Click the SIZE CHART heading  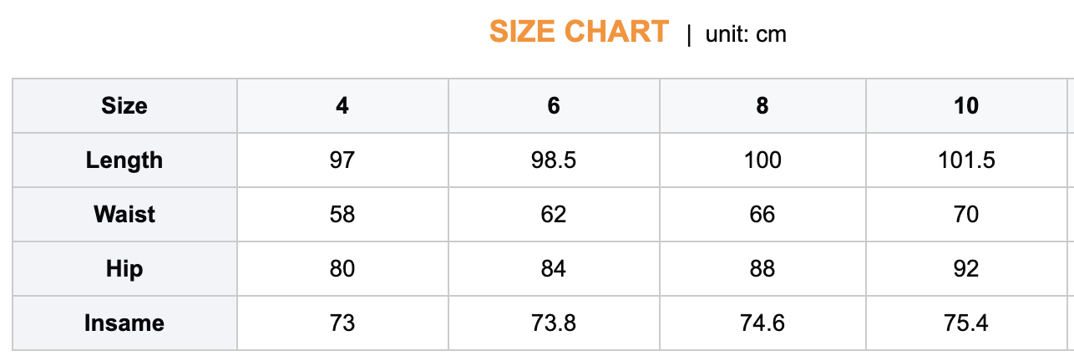579,33
